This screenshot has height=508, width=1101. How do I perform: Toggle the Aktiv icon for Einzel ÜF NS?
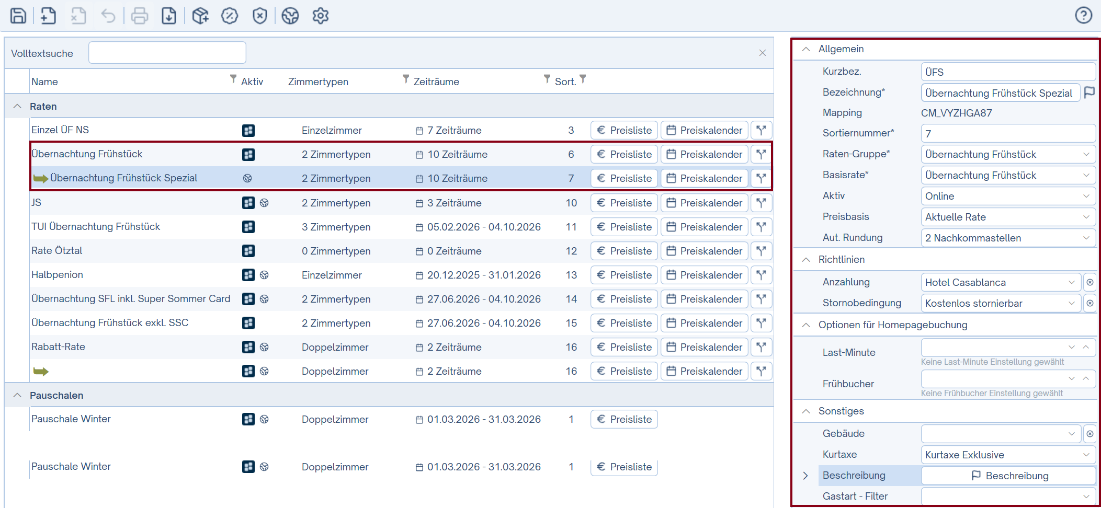coord(248,130)
